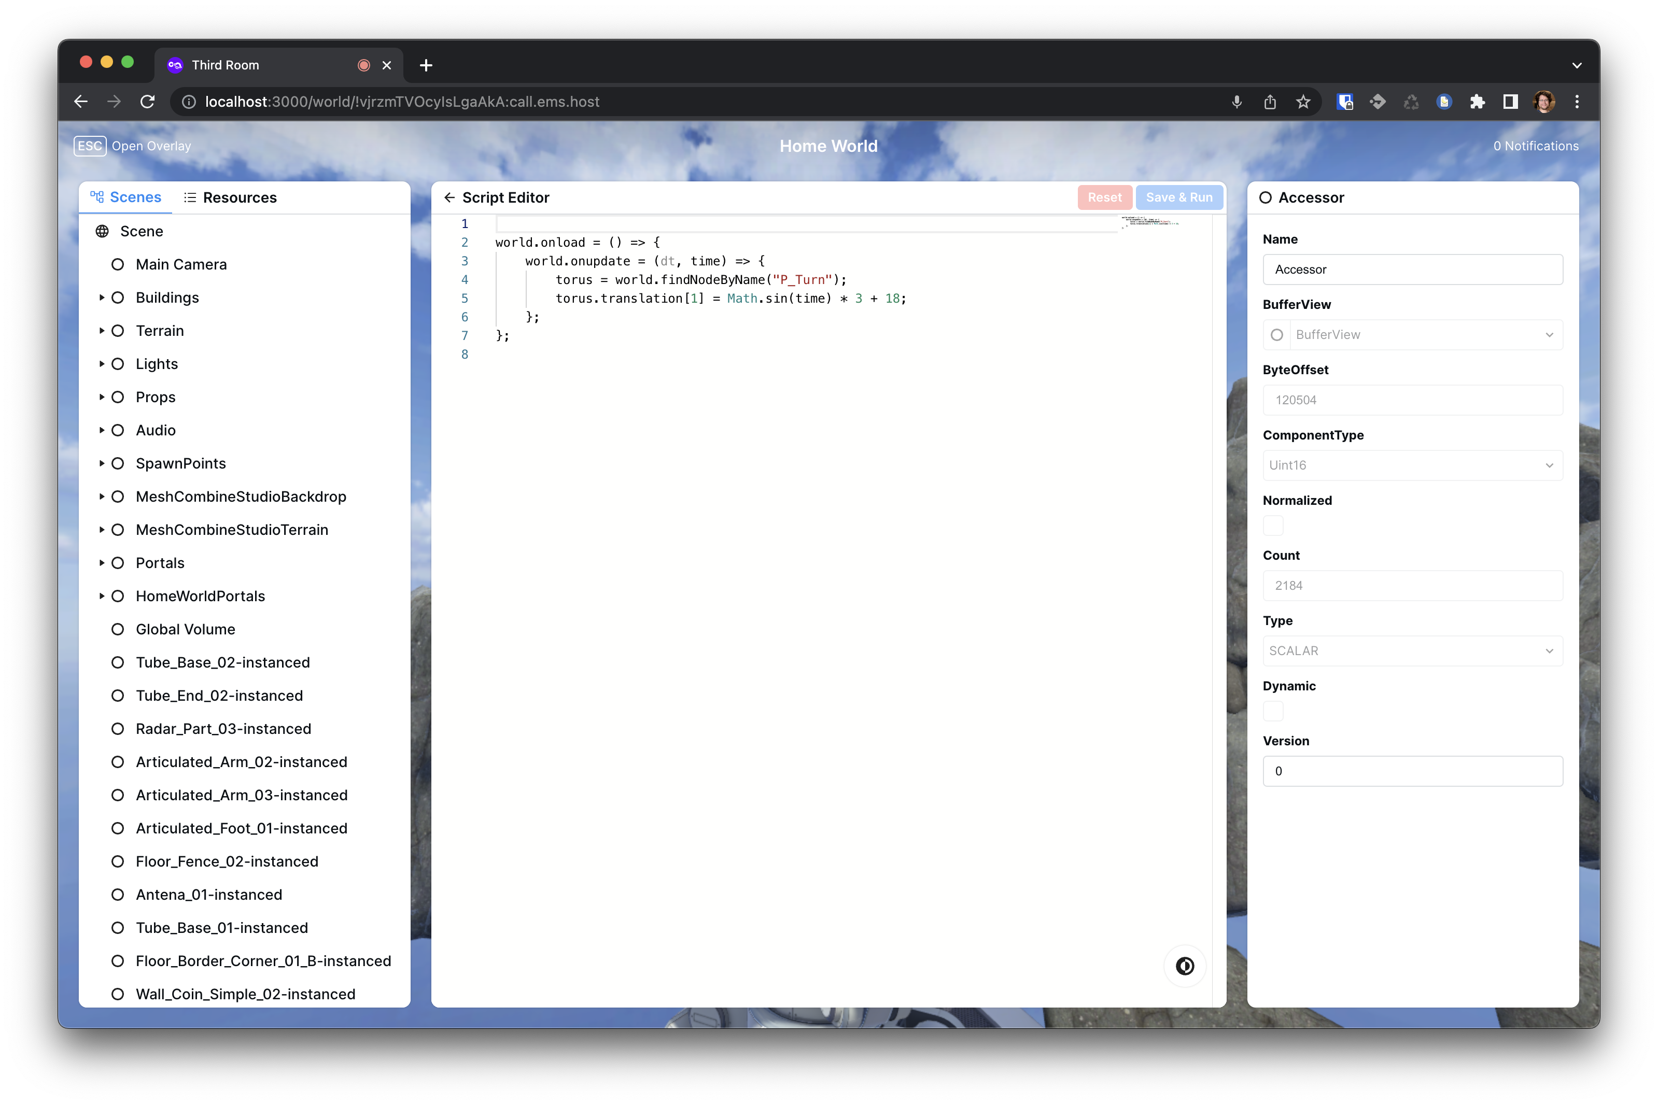The image size is (1658, 1105).
Task: Open the ComponentType Uint16 dropdown
Action: pos(1412,465)
